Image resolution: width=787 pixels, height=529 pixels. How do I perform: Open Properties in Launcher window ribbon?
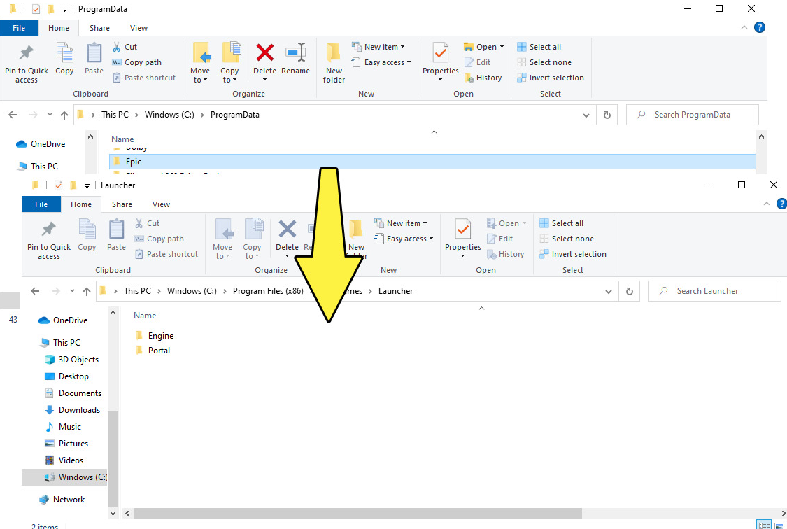463,239
